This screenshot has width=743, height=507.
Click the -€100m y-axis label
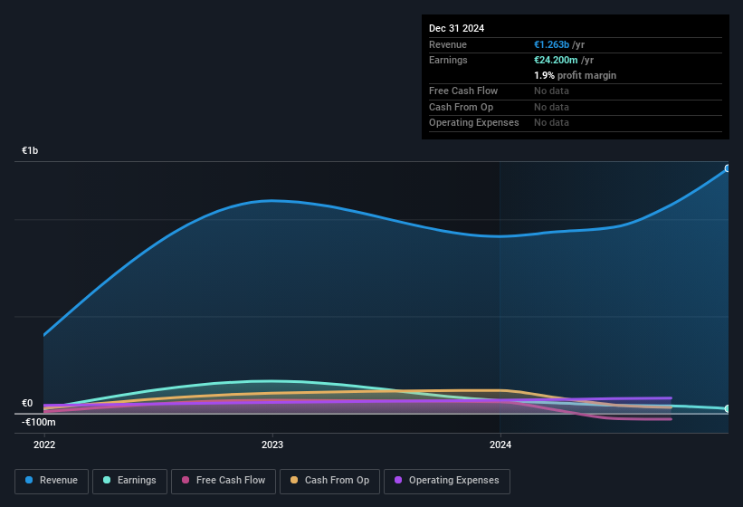38,422
